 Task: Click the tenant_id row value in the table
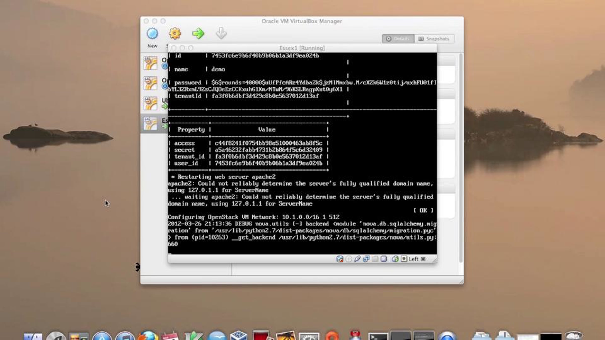[268, 157]
